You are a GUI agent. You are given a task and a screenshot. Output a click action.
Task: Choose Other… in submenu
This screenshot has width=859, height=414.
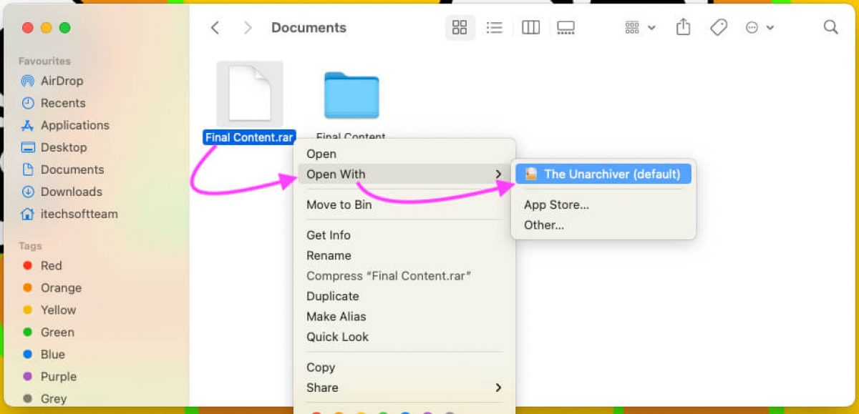(544, 225)
